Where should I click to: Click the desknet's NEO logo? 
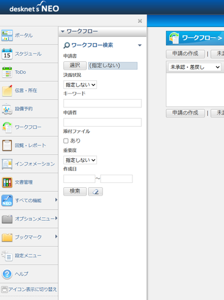click(x=34, y=7)
